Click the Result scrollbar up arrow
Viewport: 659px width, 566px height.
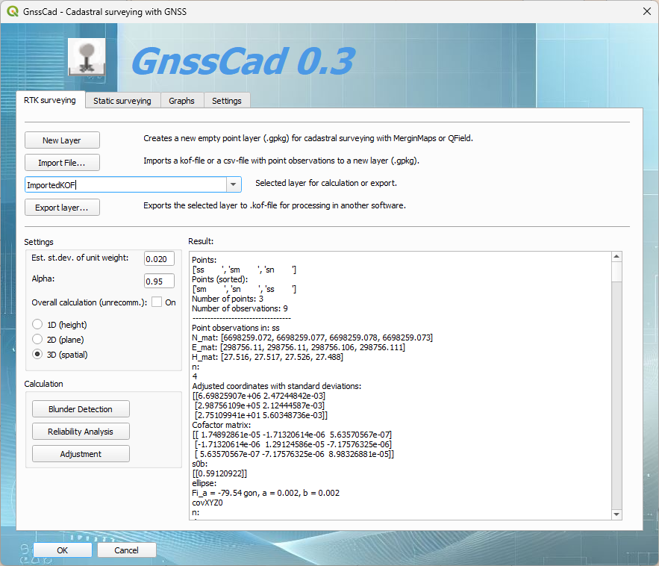coord(616,257)
